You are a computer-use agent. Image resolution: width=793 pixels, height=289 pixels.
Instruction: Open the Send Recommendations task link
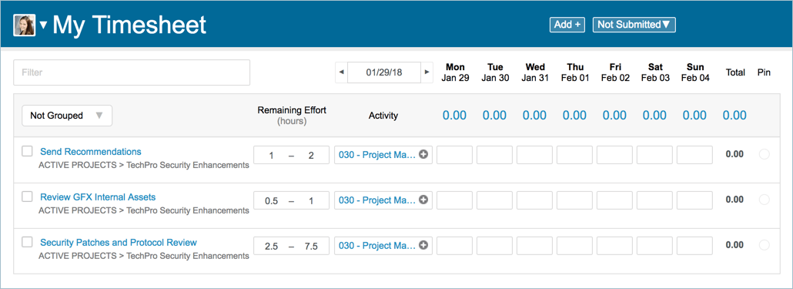click(x=91, y=151)
